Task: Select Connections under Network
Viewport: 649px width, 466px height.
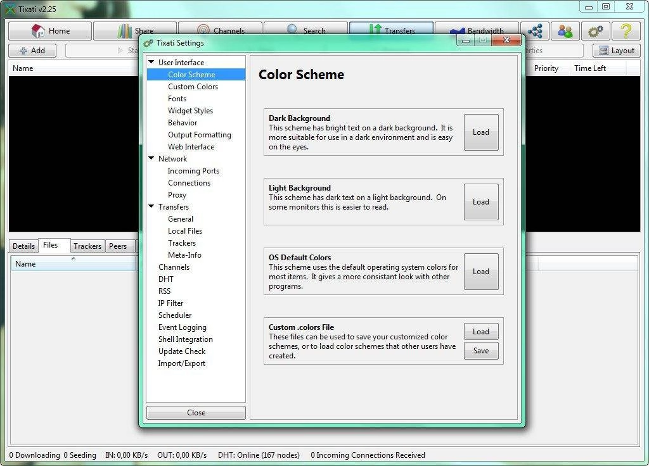Action: 189,183
